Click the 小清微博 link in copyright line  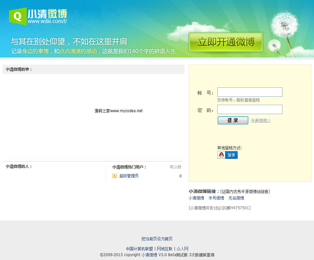click(149, 255)
